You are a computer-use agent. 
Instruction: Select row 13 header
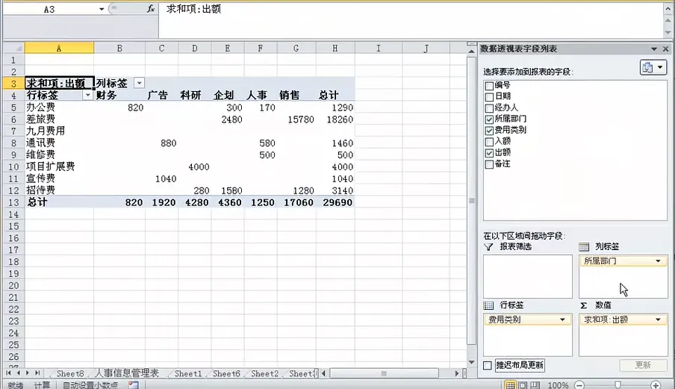coord(13,202)
